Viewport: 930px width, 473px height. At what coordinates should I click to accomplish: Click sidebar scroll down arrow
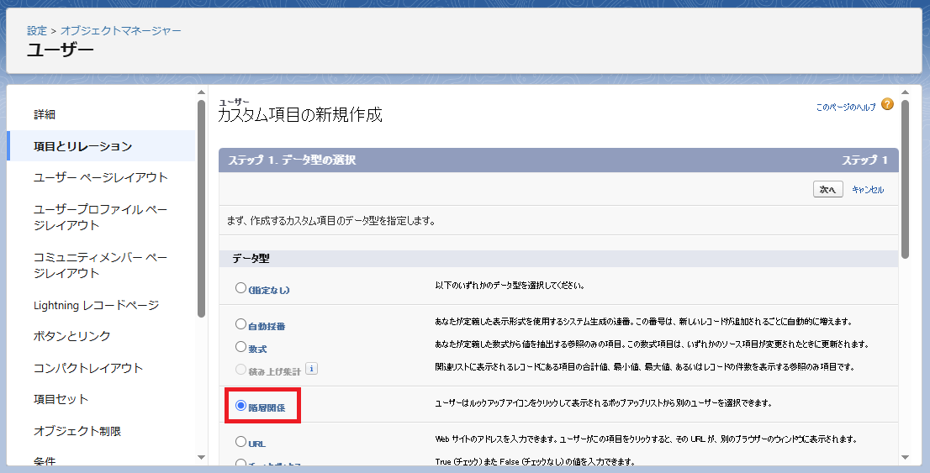click(x=201, y=456)
